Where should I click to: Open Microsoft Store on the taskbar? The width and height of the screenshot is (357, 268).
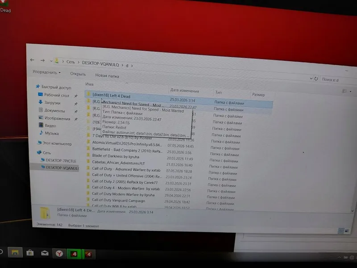point(30,253)
